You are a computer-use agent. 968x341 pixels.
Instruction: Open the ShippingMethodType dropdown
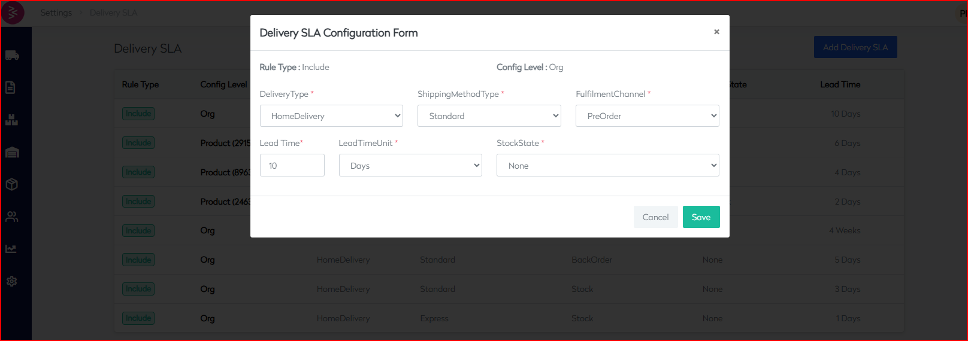[489, 116]
